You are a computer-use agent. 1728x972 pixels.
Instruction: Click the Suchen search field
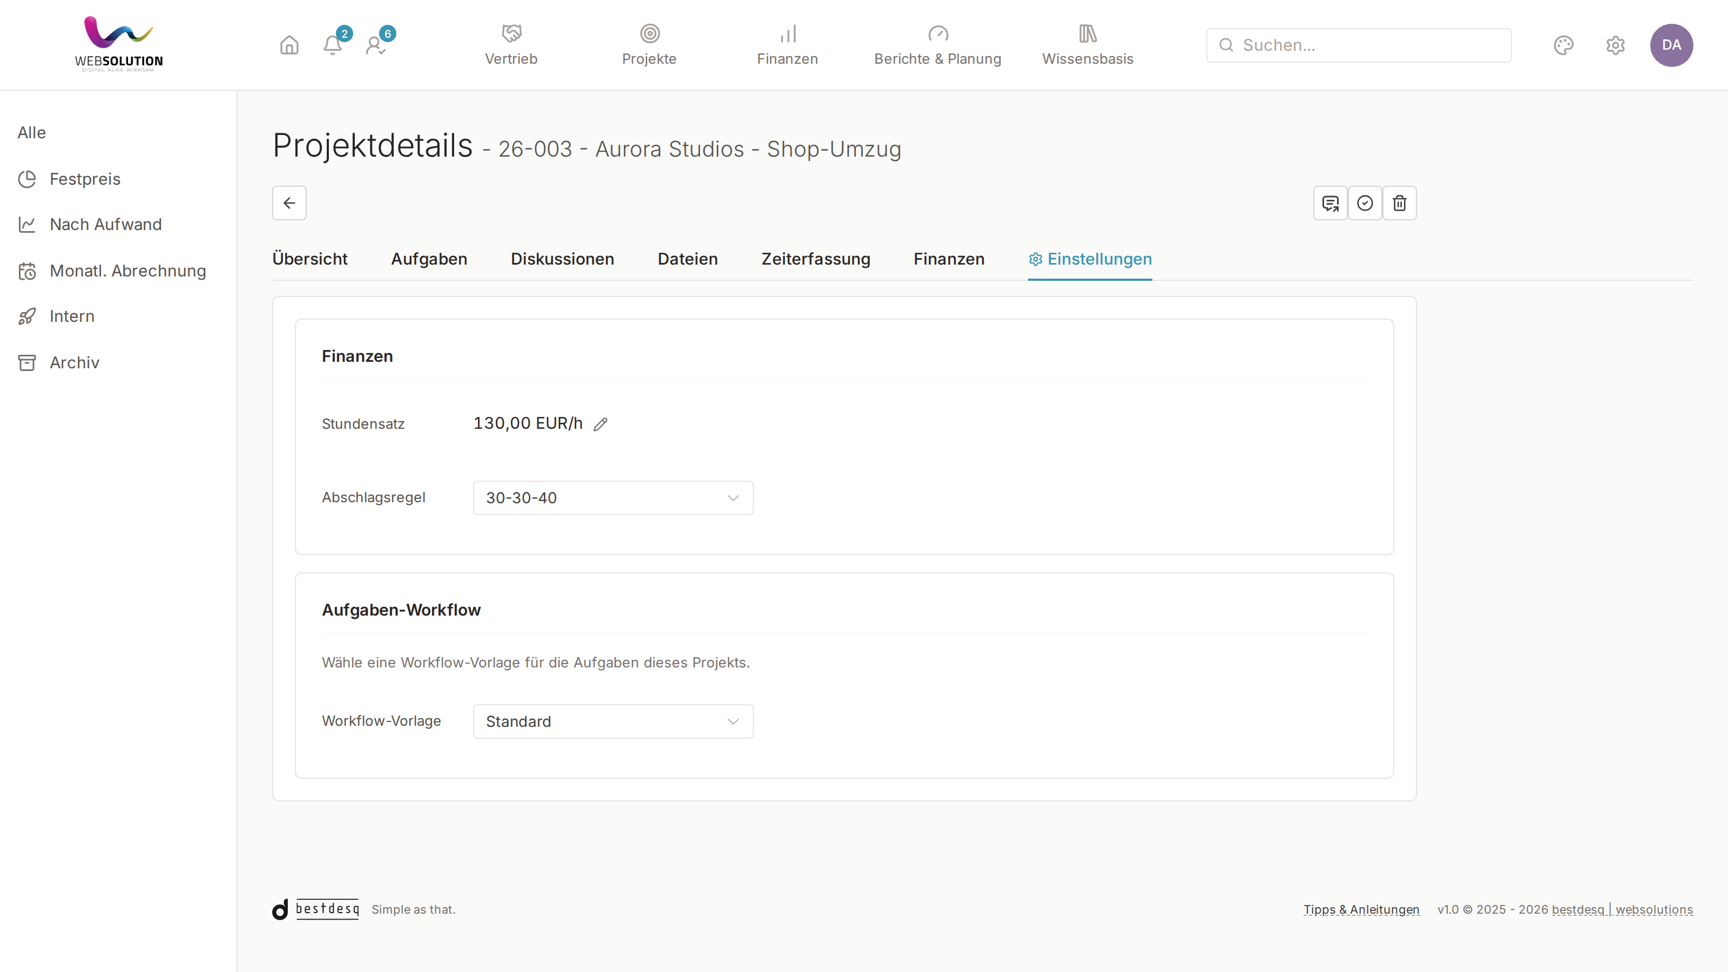click(x=1359, y=45)
